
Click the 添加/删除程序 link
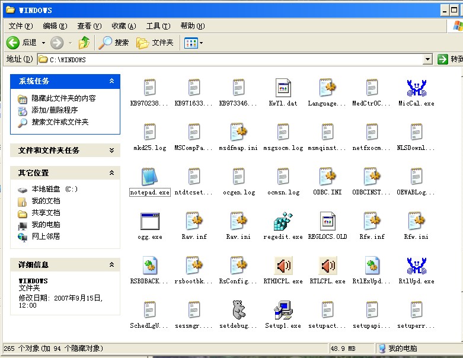click(x=55, y=110)
